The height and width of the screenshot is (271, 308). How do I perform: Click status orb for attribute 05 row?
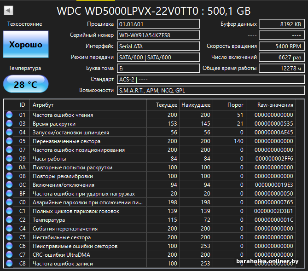click(9, 141)
